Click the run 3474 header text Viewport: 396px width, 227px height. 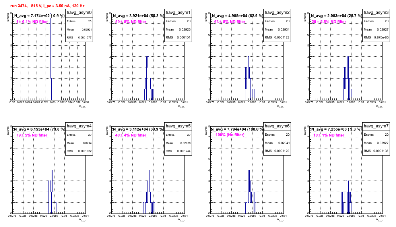point(47,6)
